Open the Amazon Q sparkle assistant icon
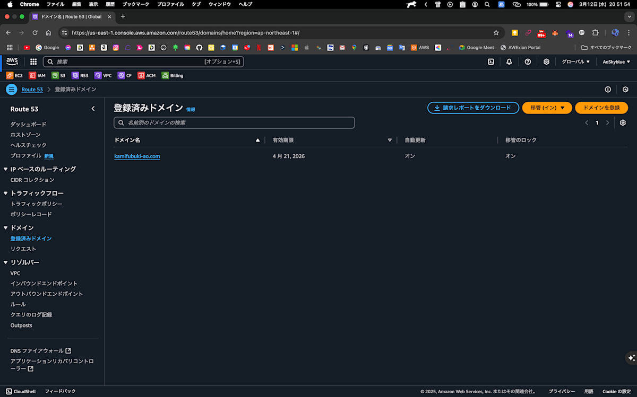The width and height of the screenshot is (637, 397). (630, 358)
